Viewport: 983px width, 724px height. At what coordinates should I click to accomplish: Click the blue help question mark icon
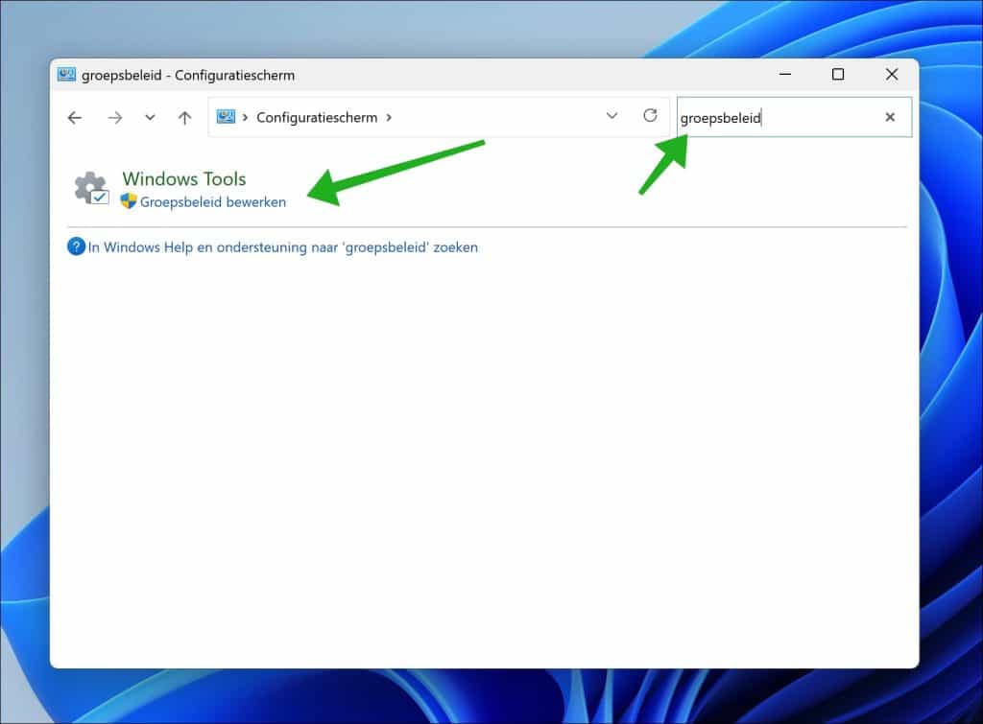pyautogui.click(x=76, y=246)
